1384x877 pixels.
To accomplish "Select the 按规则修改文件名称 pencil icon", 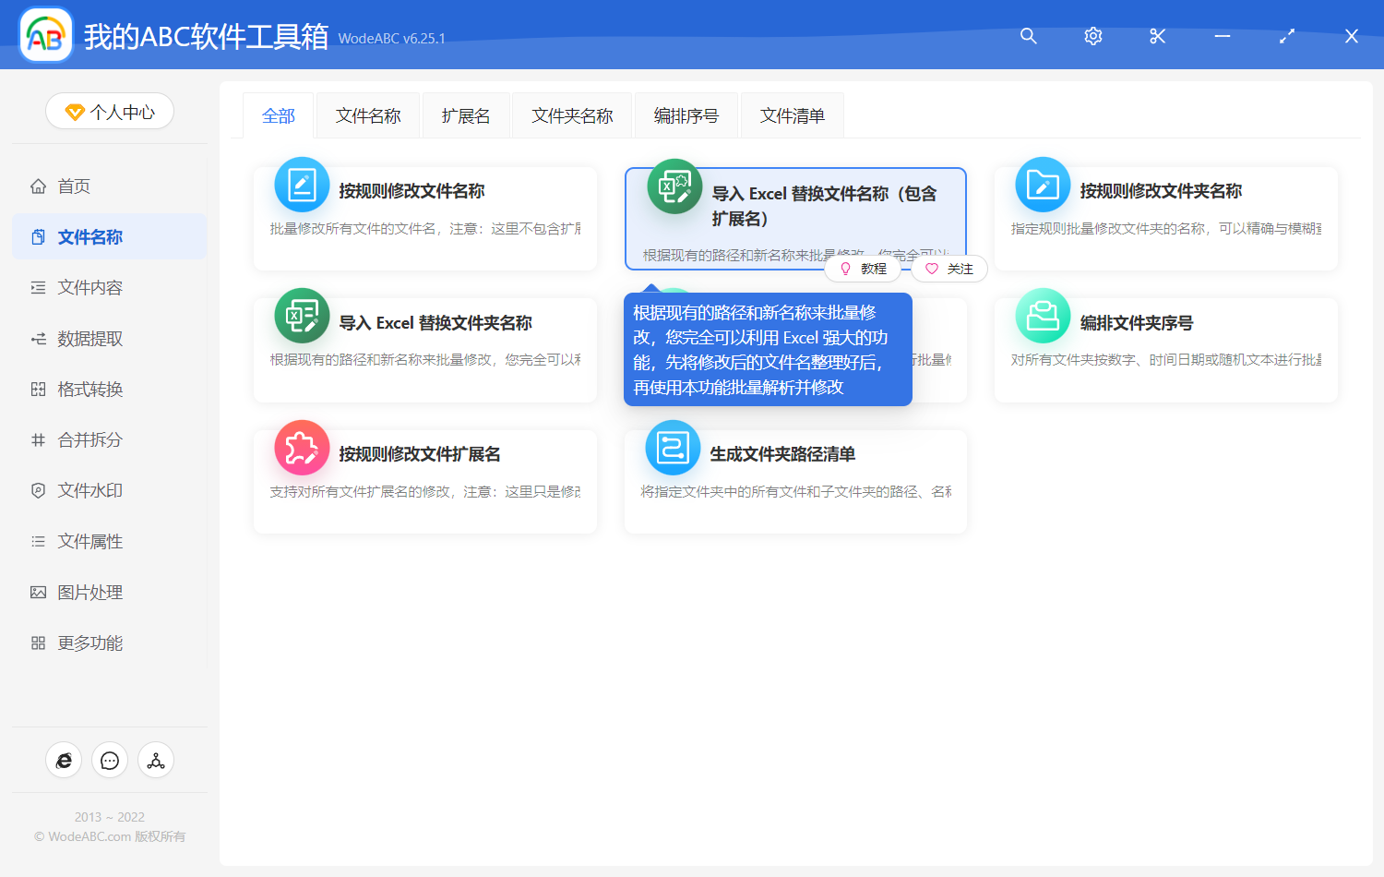I will (x=301, y=185).
